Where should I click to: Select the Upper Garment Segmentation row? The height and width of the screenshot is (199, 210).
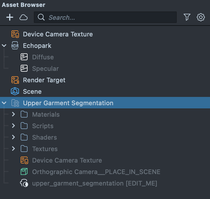point(68,103)
